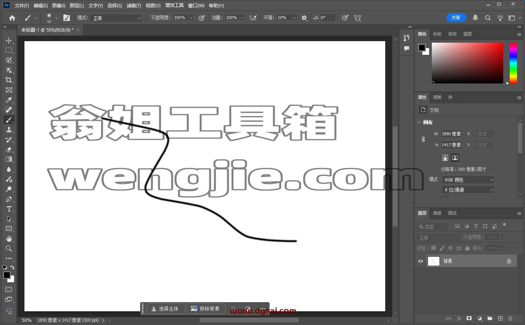
Task: Select the Path Selection tool
Action: 9,219
